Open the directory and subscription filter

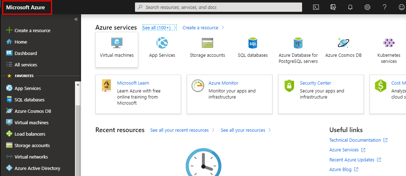click(333, 7)
